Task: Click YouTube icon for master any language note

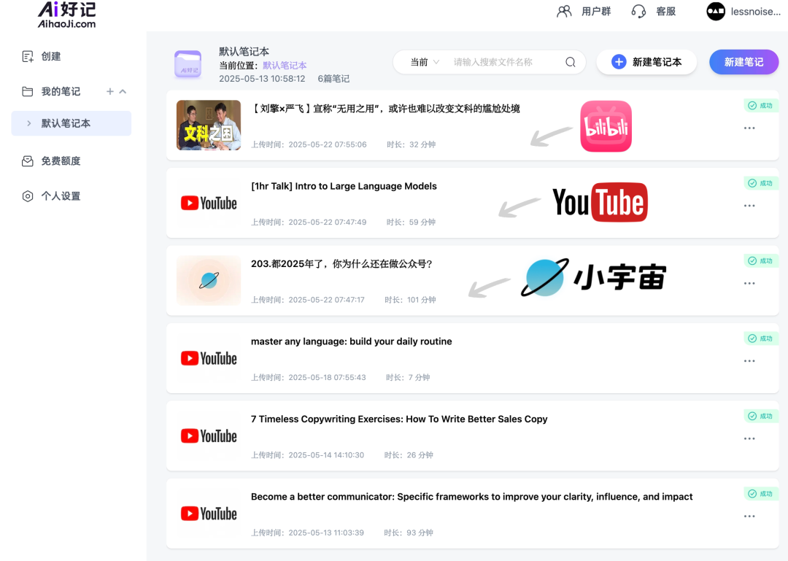Action: (209, 358)
